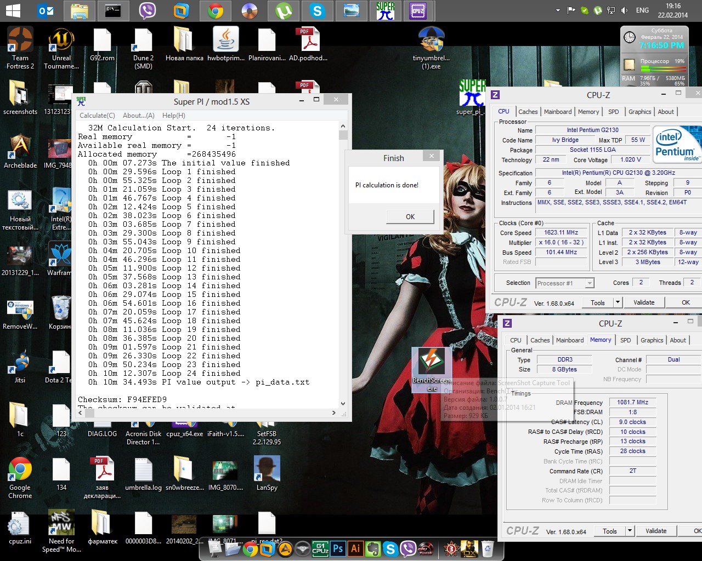Image resolution: width=702 pixels, height=561 pixels.
Task: Switch to Caches tab in upper CPU-Z
Action: [x=528, y=112]
